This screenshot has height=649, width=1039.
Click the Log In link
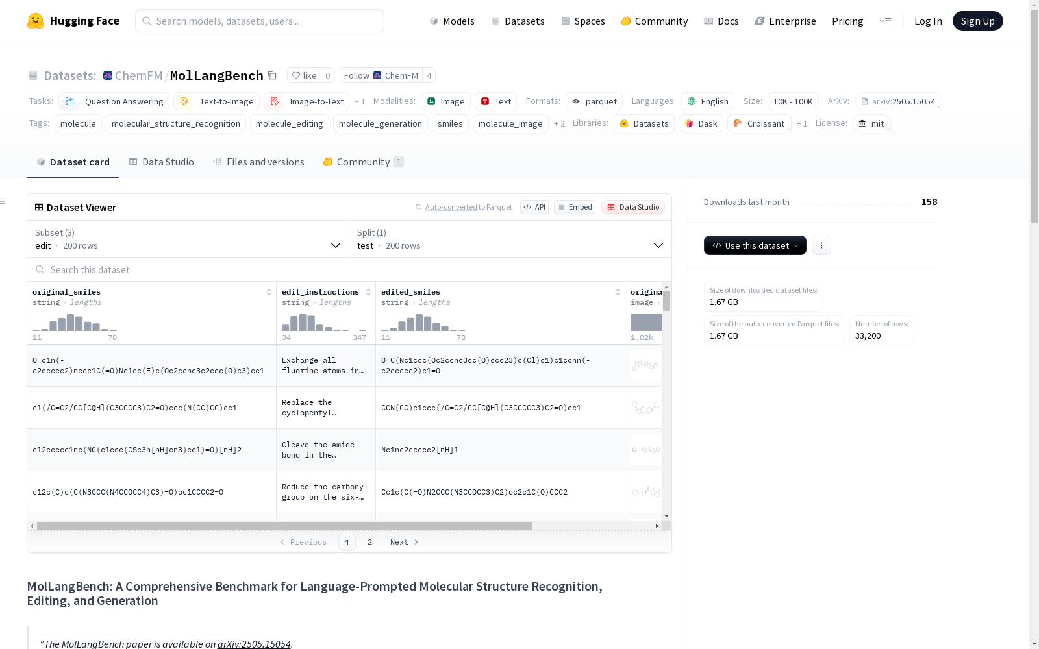coord(928,21)
